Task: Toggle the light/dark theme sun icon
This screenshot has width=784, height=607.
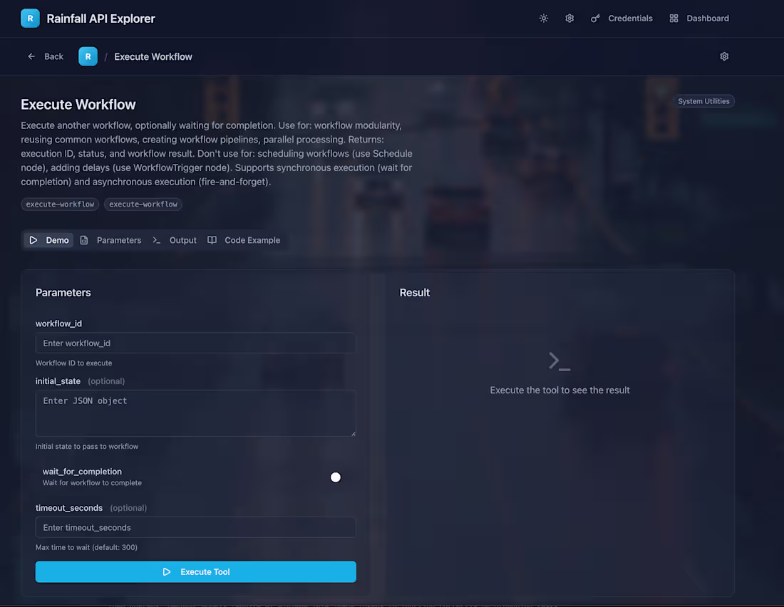Action: [x=544, y=19]
